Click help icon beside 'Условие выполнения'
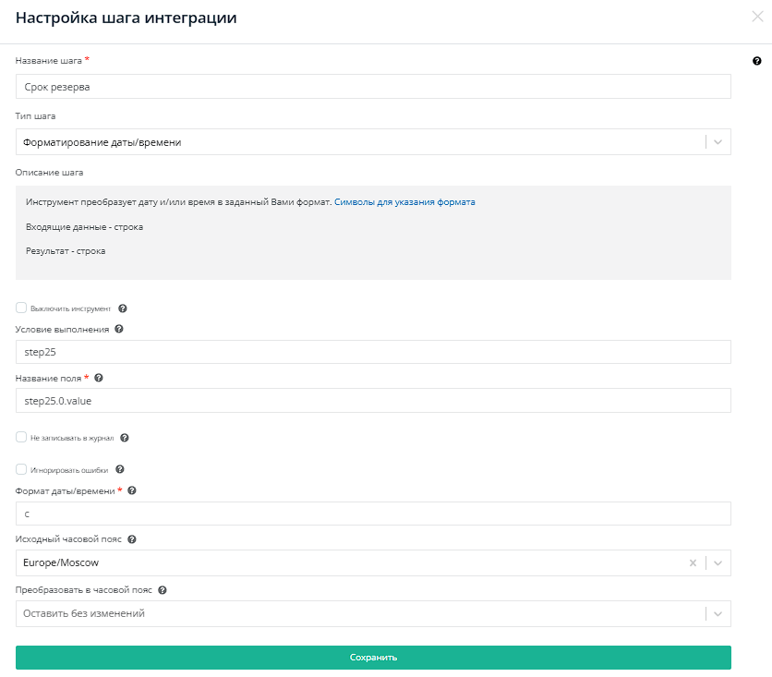The image size is (772, 677). [x=119, y=329]
